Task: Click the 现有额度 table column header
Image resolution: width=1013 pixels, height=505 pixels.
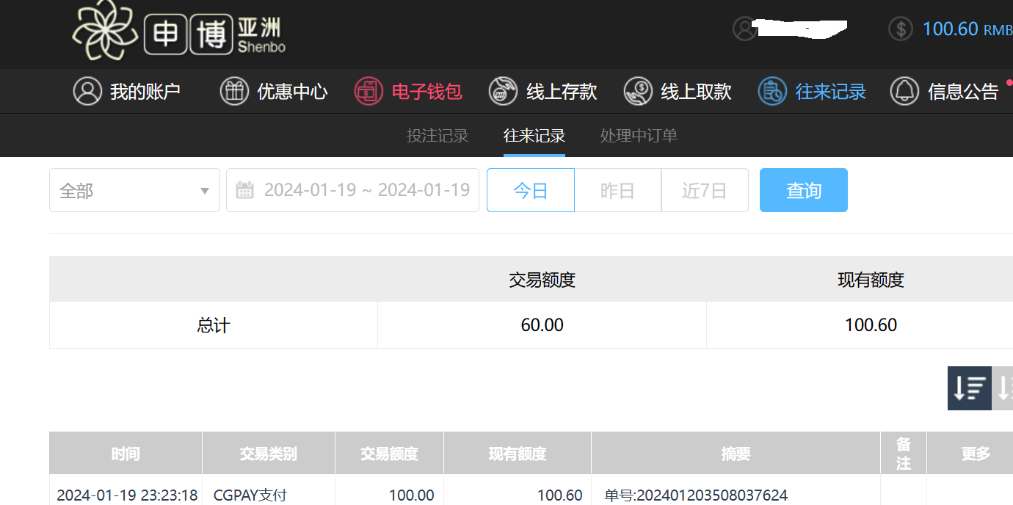Action: click(518, 454)
